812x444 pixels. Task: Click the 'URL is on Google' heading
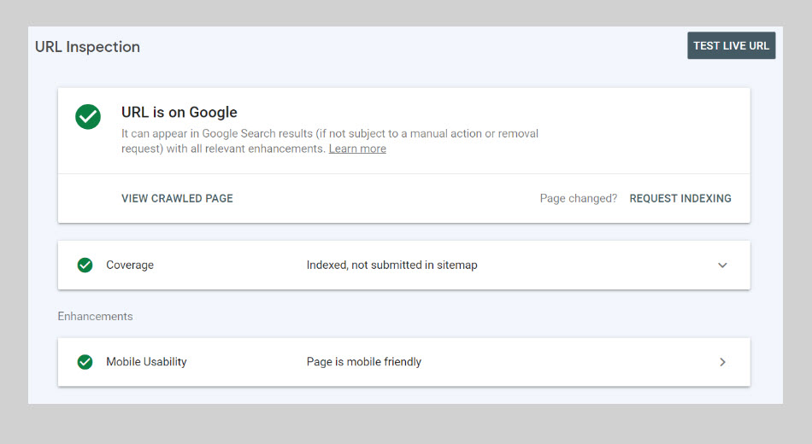[x=179, y=112]
